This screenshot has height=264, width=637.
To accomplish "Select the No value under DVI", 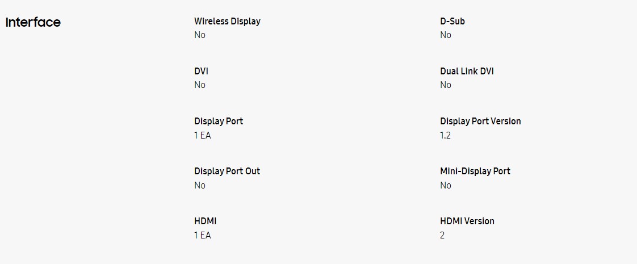I will 199,85.
